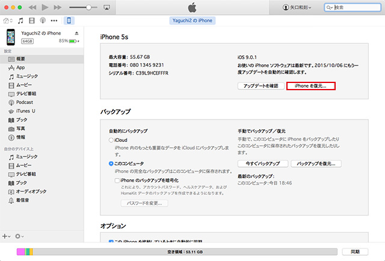Image resolution: width=385 pixels, height=261 pixels.
Task: Open ブック under settings sidebar
Action: pos(42,120)
